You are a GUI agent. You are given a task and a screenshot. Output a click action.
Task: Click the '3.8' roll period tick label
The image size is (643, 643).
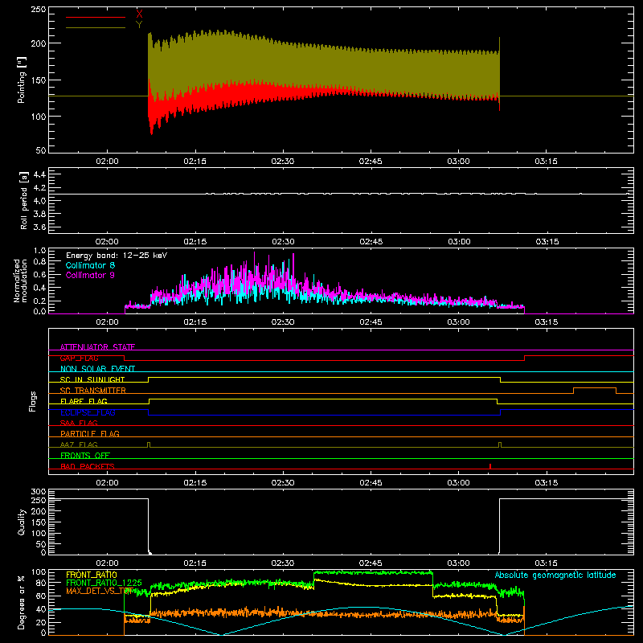(x=39, y=214)
